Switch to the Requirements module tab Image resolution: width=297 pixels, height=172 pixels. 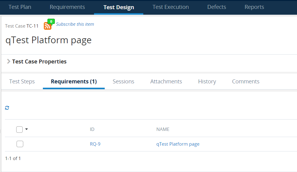[67, 7]
